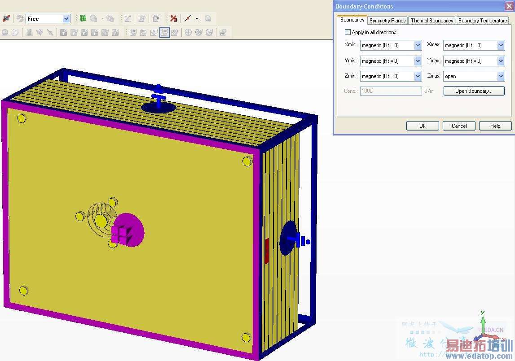Click the Y Smith chart icon
This screenshot has height=361, width=515.
tap(209, 32)
